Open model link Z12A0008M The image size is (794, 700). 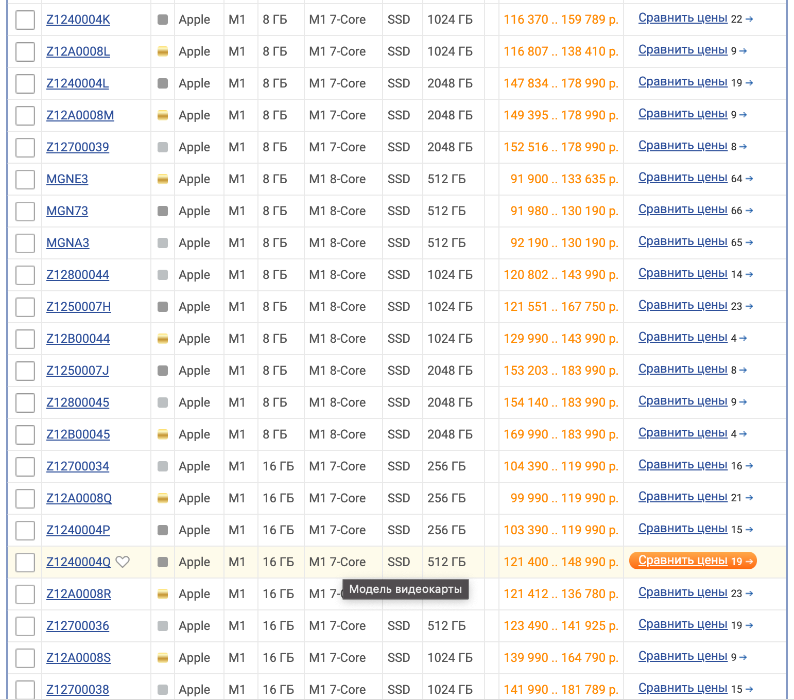coord(80,115)
